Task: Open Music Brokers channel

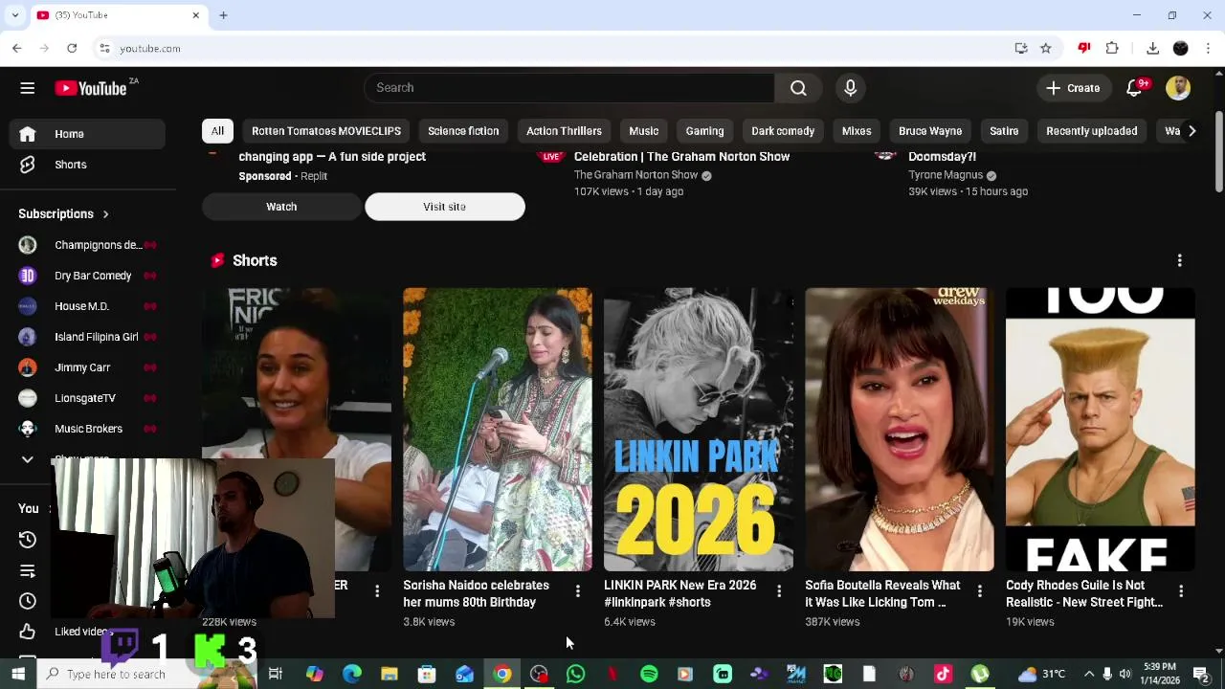Action: point(88,429)
